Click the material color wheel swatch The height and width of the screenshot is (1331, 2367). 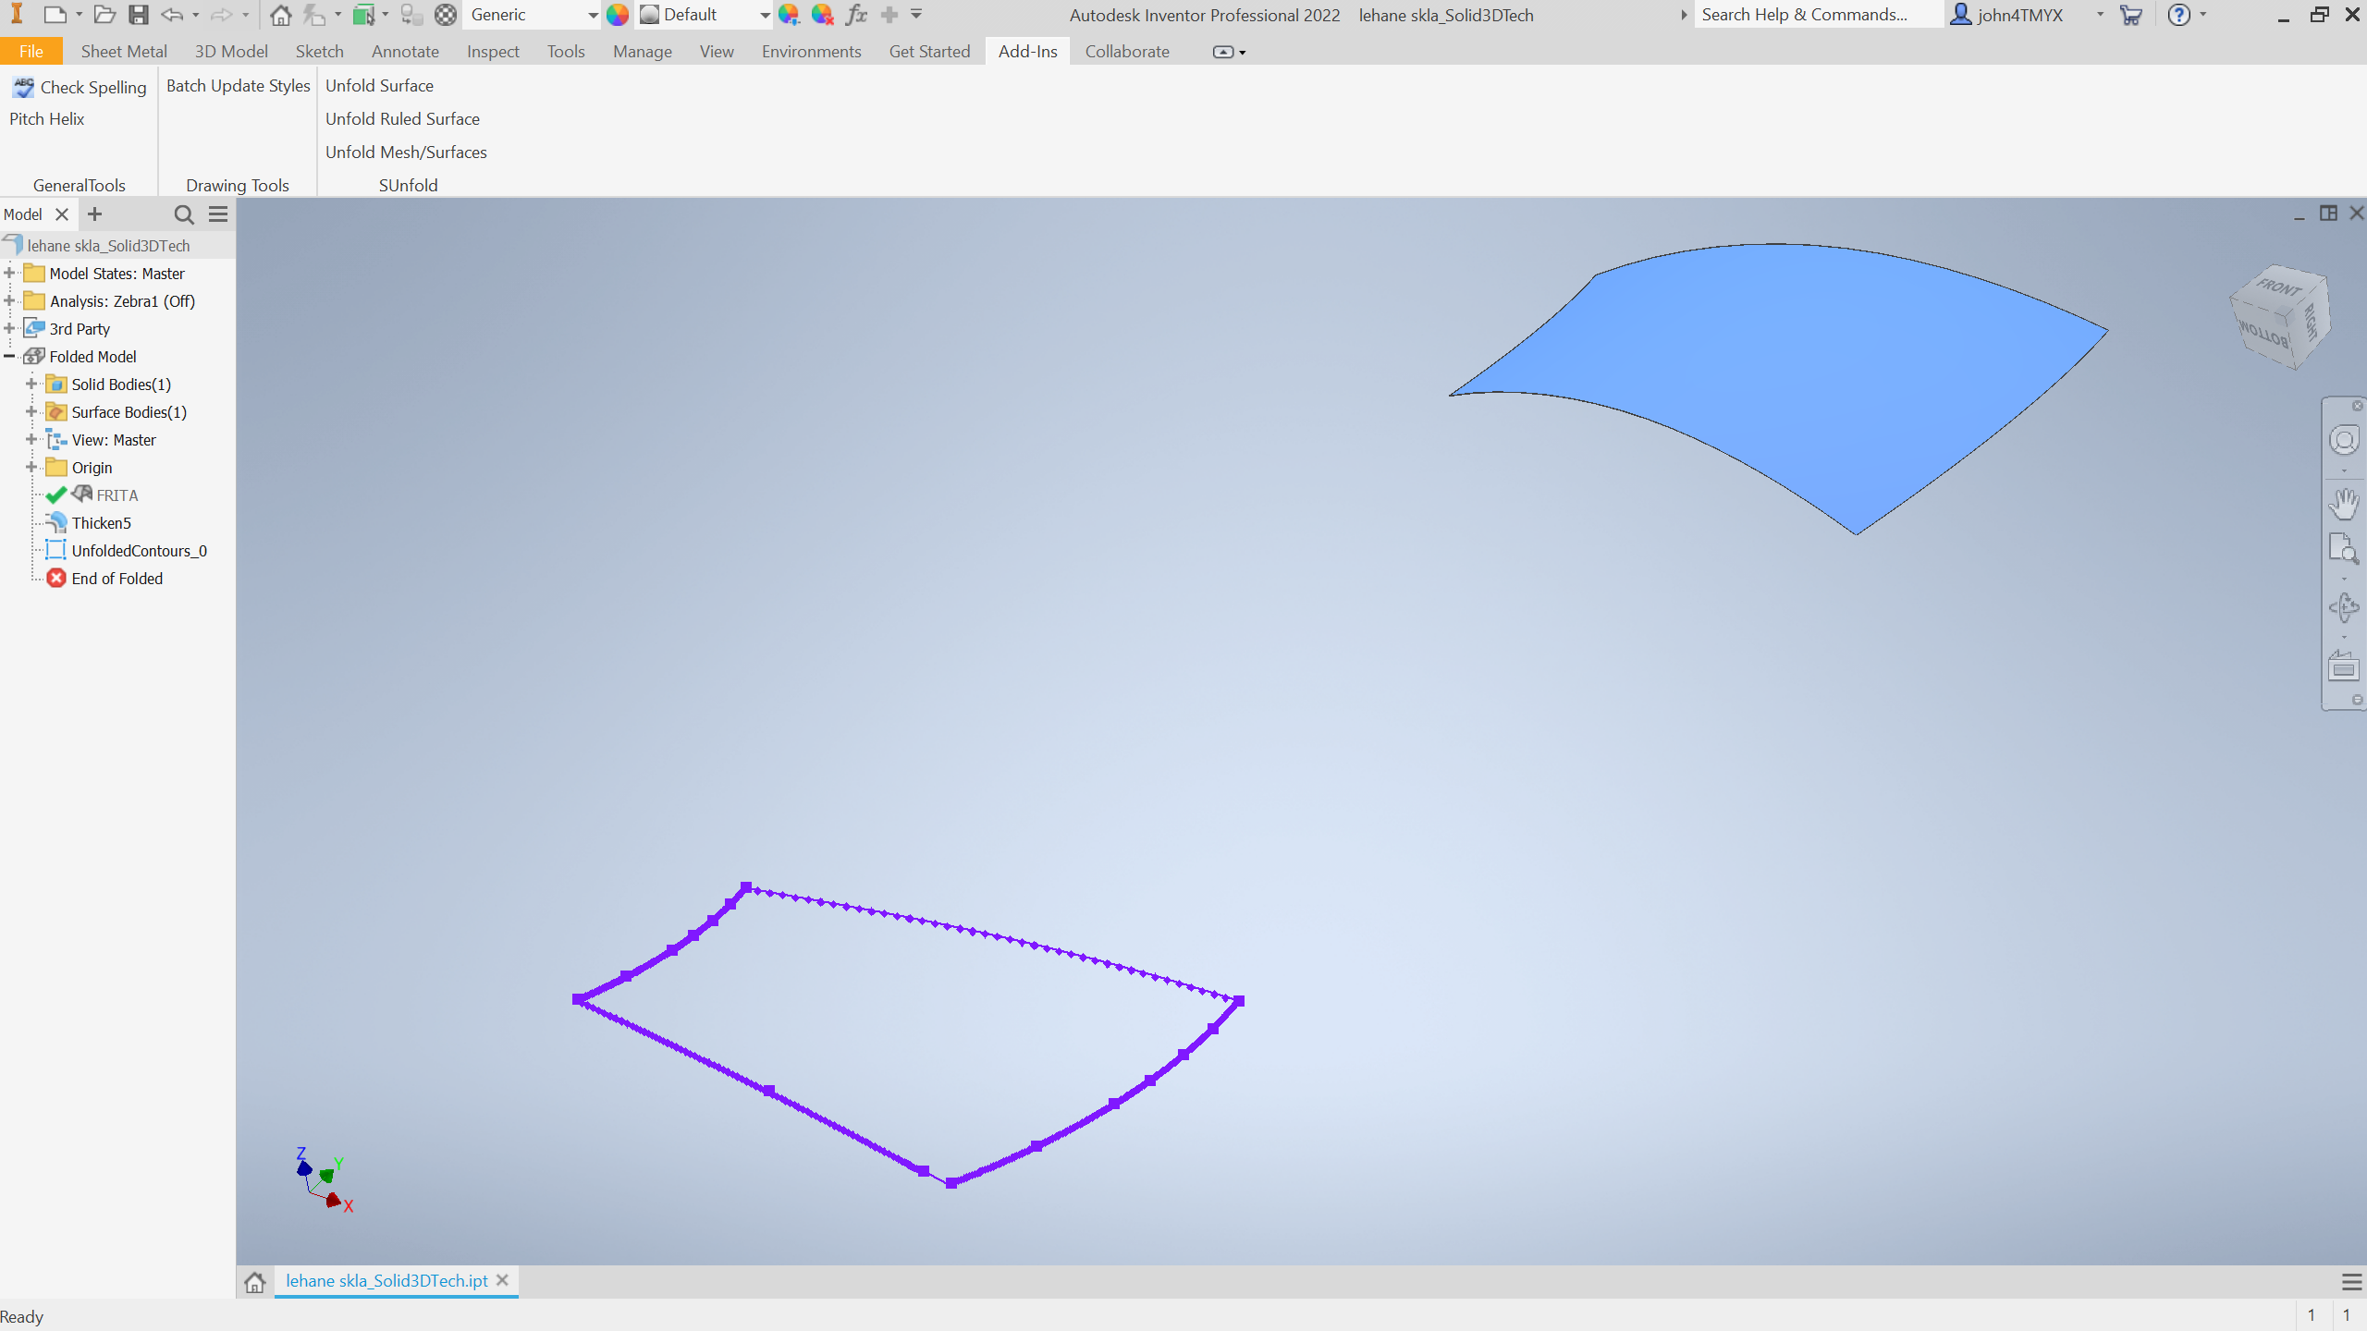click(x=618, y=15)
